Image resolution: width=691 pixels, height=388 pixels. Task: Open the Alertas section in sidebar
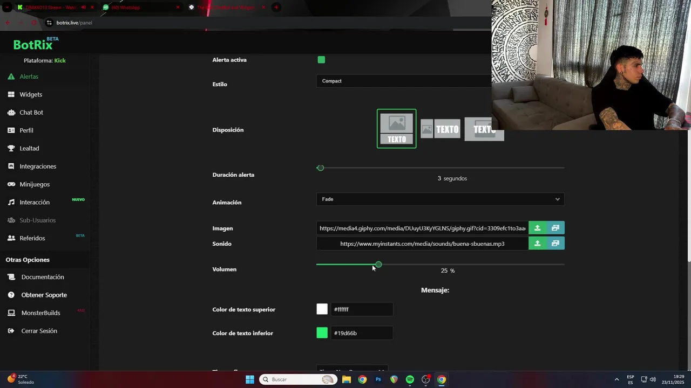click(x=29, y=77)
